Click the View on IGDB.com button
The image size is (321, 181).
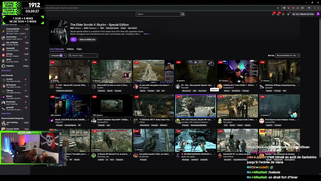87,39
